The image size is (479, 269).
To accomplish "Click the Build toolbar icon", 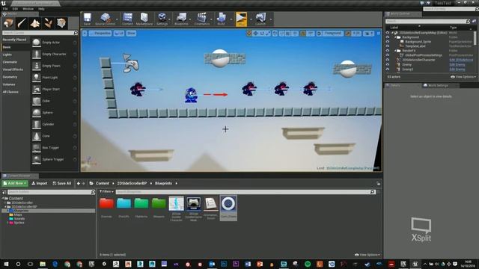I will tap(222, 19).
